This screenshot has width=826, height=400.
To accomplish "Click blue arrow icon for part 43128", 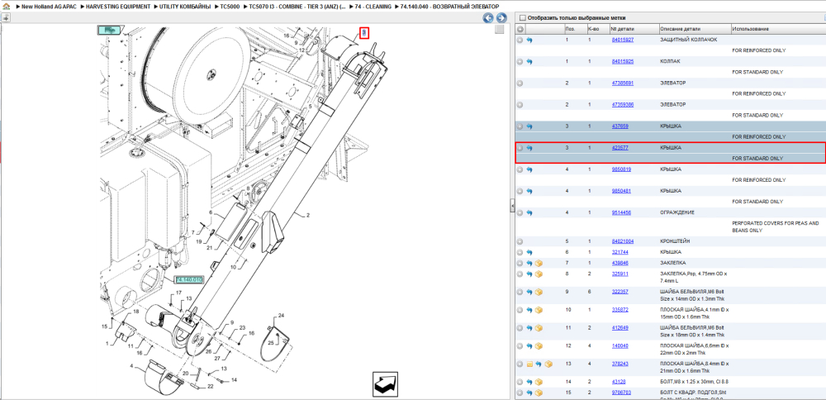I will click(529, 382).
